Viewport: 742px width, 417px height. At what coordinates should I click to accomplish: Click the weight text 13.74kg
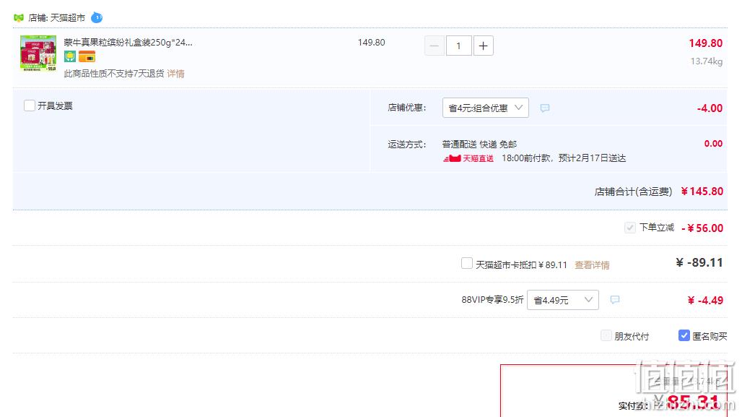coord(707,61)
